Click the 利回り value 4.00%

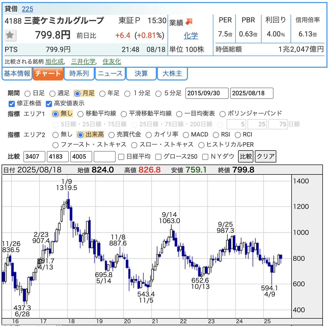(276, 34)
